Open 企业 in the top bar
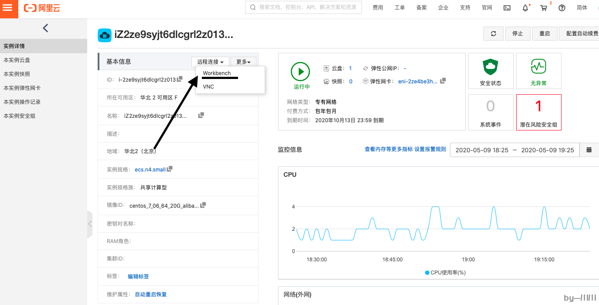The width and height of the screenshot is (599, 305). 443,8
